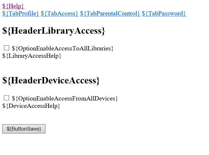The height and width of the screenshot is (155, 209).
Task: Jump to the password section link
Action: (x=164, y=13)
